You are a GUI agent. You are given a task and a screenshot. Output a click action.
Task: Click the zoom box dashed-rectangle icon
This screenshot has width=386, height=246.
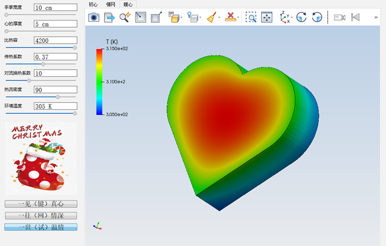(x=251, y=17)
